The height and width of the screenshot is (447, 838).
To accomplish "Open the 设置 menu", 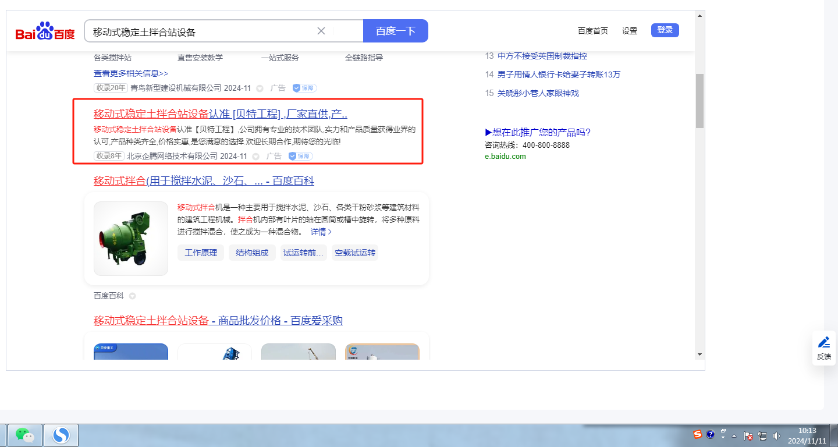I will coord(630,31).
